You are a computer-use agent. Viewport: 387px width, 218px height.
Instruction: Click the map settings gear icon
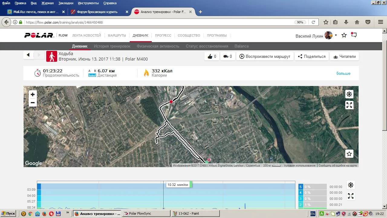tap(349, 94)
